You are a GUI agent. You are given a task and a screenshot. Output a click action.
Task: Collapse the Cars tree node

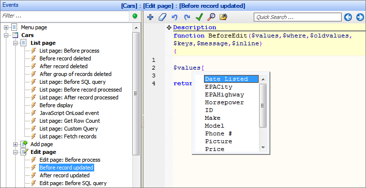6,35
